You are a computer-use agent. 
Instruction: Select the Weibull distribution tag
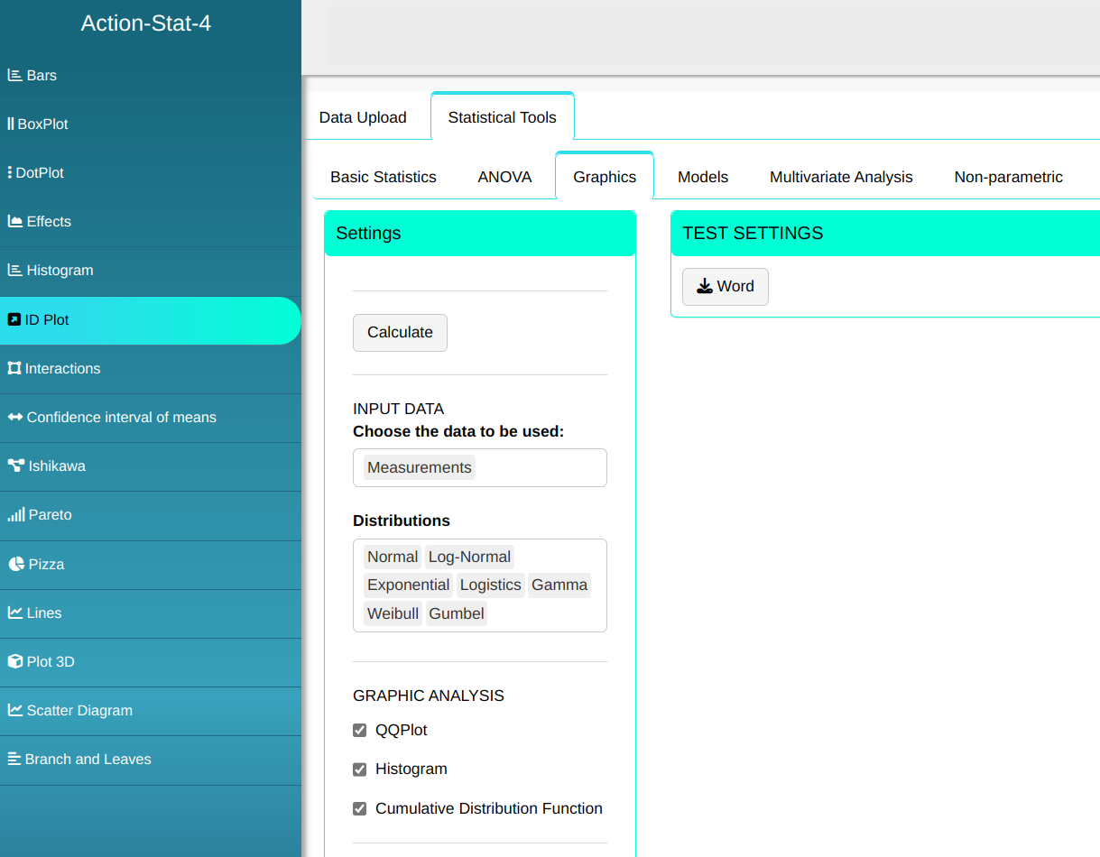click(393, 614)
